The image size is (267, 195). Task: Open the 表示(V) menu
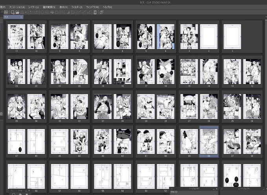point(64,7)
